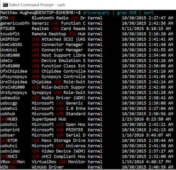
Task: Select the 'UrsSynopsys' module name
Action: click(14, 93)
